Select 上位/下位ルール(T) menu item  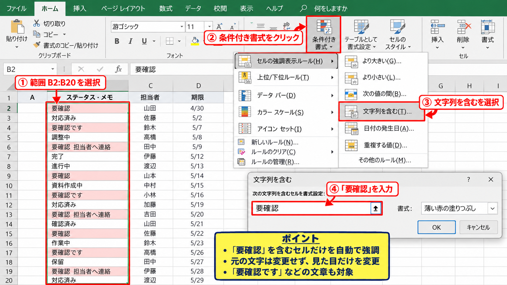[x=287, y=78]
